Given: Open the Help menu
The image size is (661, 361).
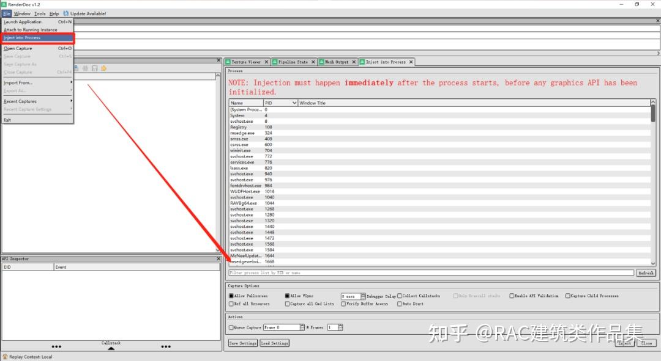Looking at the screenshot, I should [x=54, y=13].
